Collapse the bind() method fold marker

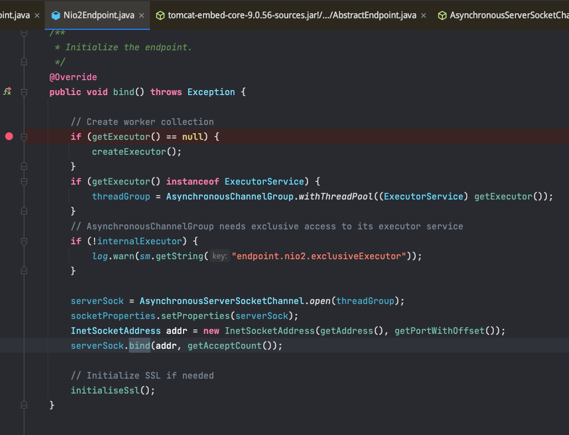coord(24,92)
